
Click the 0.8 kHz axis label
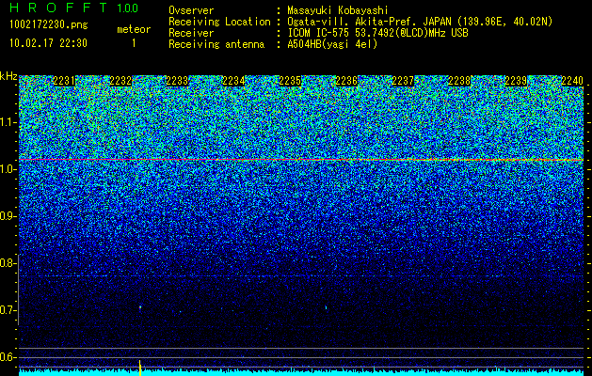pyautogui.click(x=8, y=263)
